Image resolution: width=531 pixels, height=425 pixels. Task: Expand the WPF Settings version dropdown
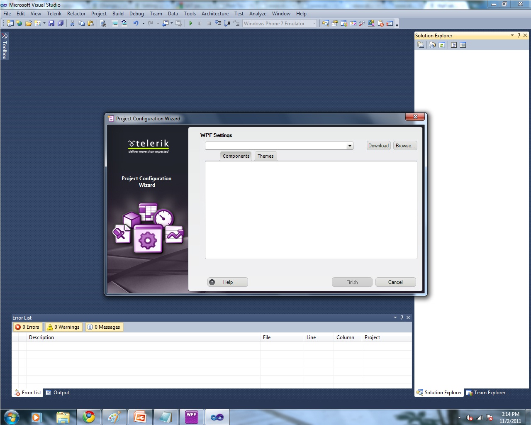point(350,146)
